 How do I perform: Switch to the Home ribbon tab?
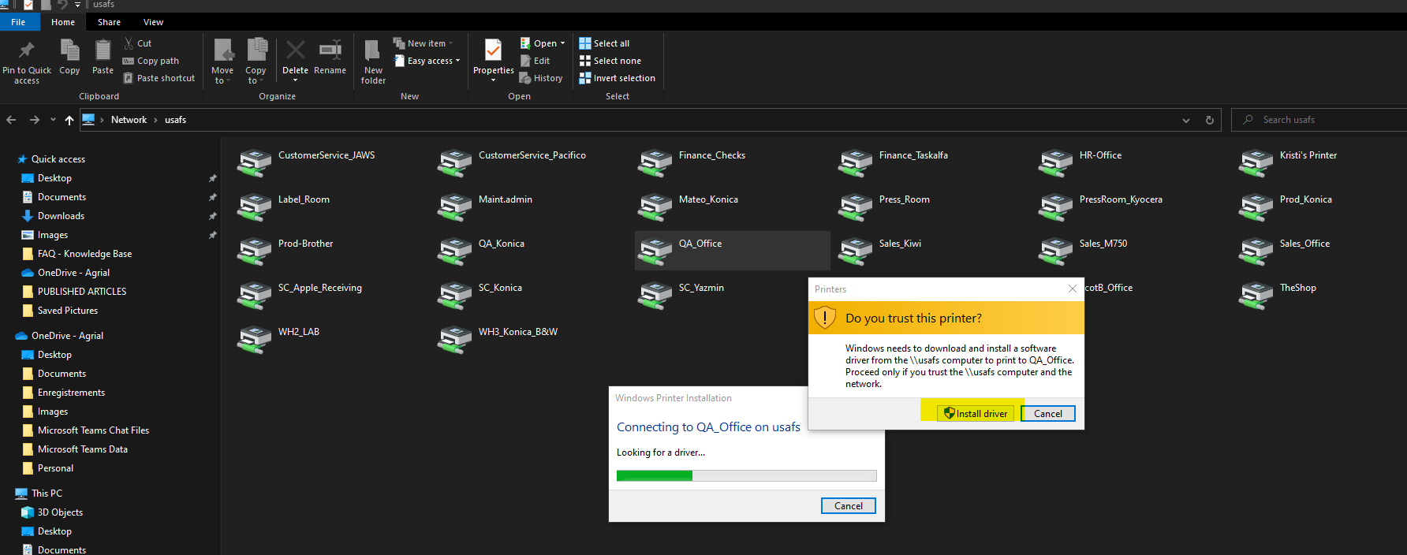pos(63,22)
